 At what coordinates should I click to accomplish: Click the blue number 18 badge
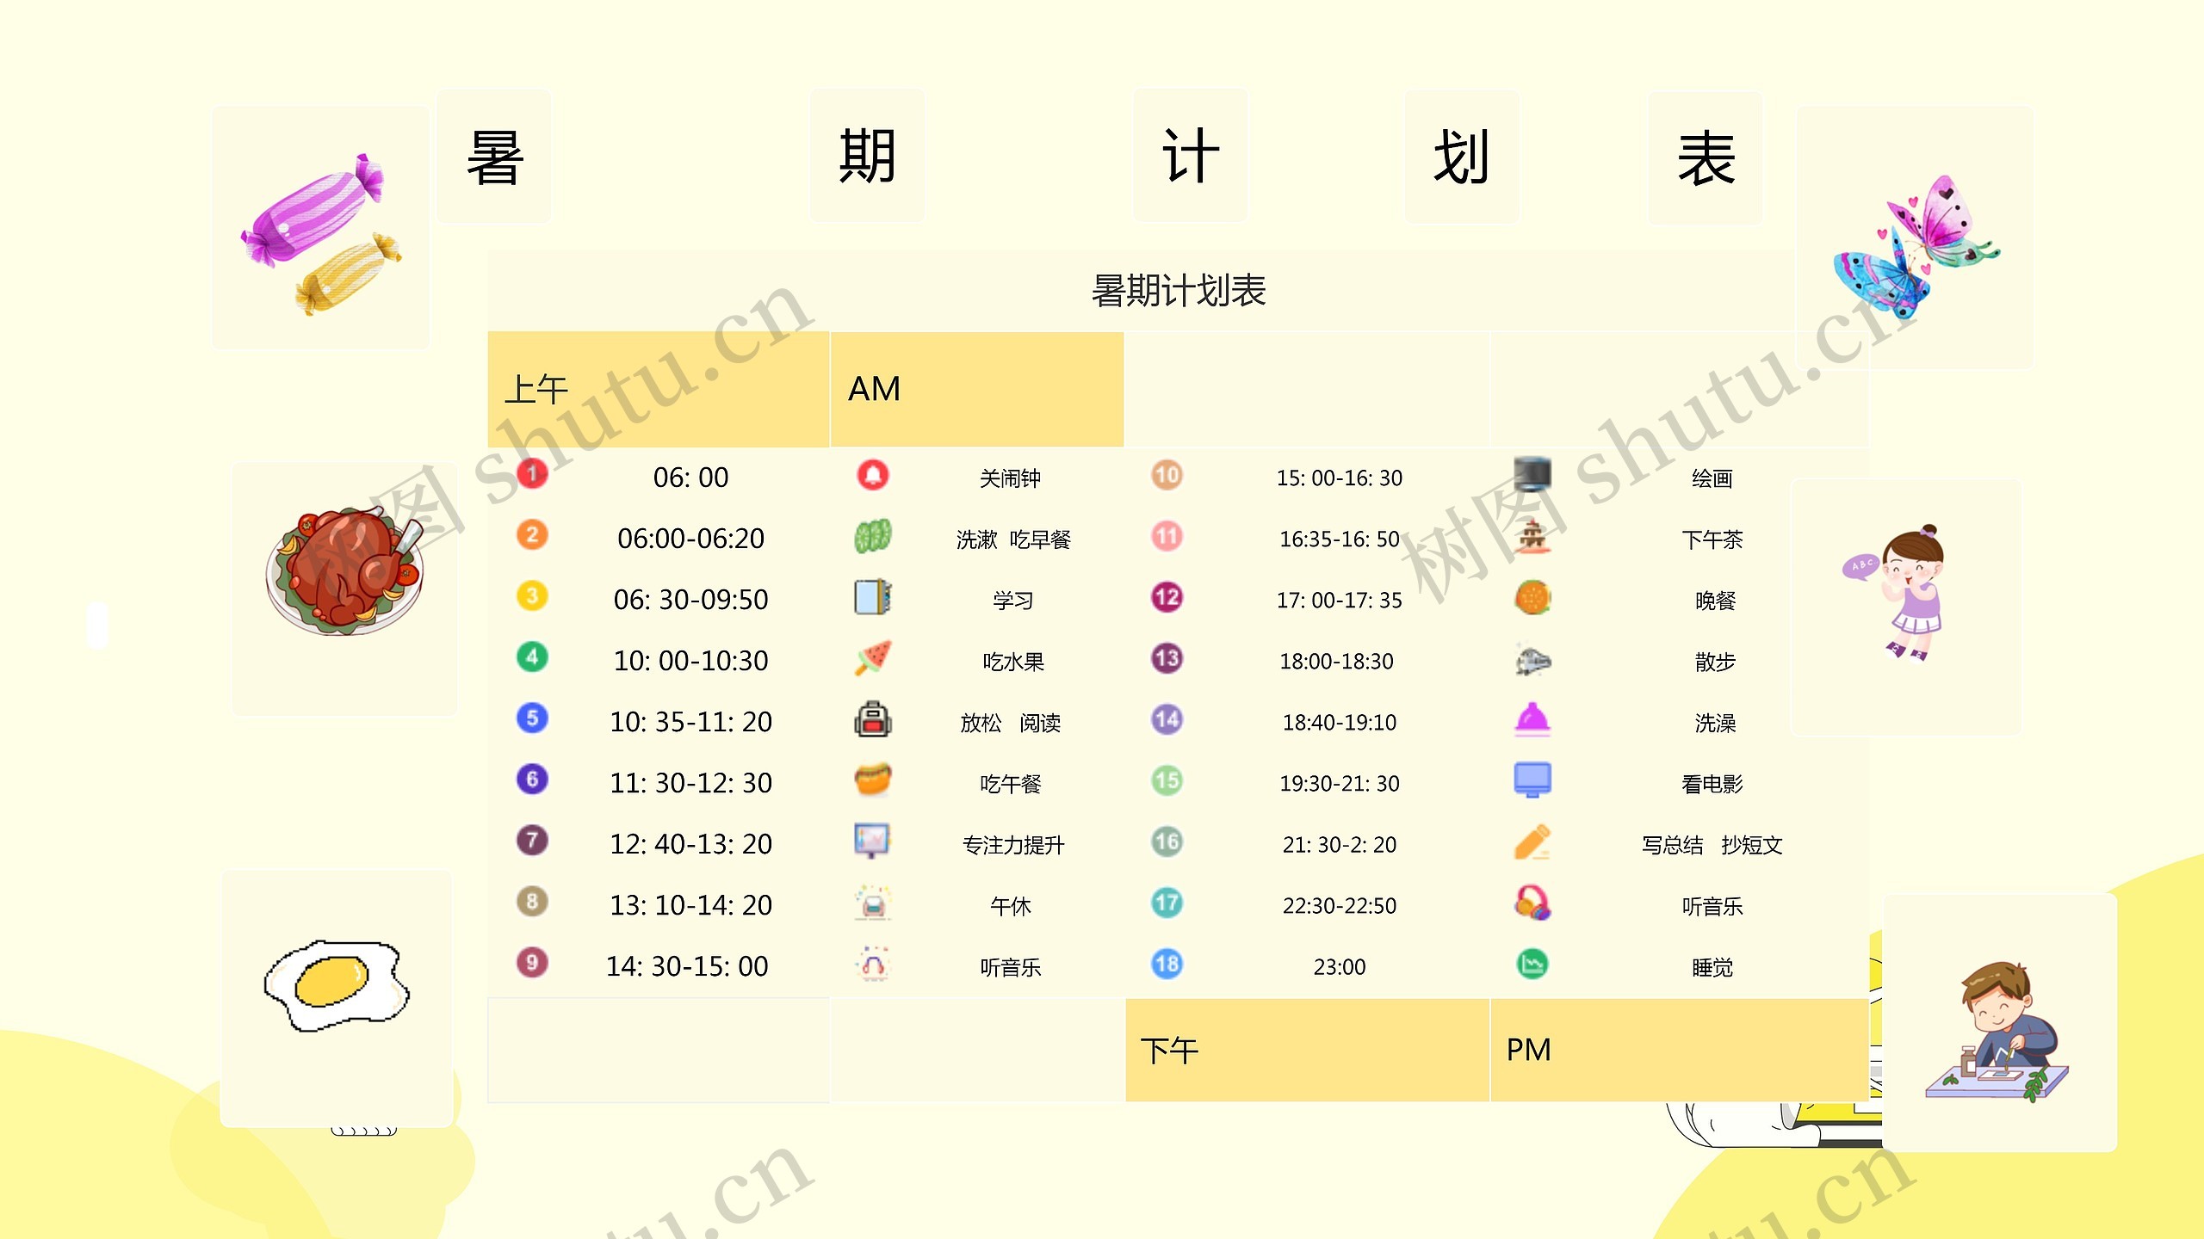coord(1167,964)
